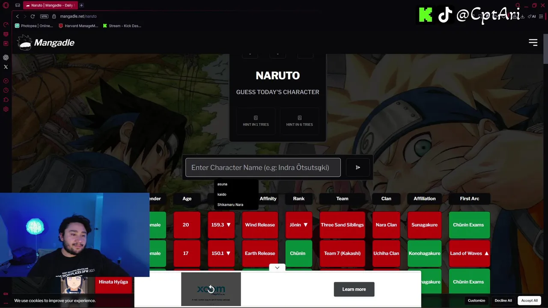Click the First Arc column header
This screenshot has width=548, height=308.
(469, 198)
